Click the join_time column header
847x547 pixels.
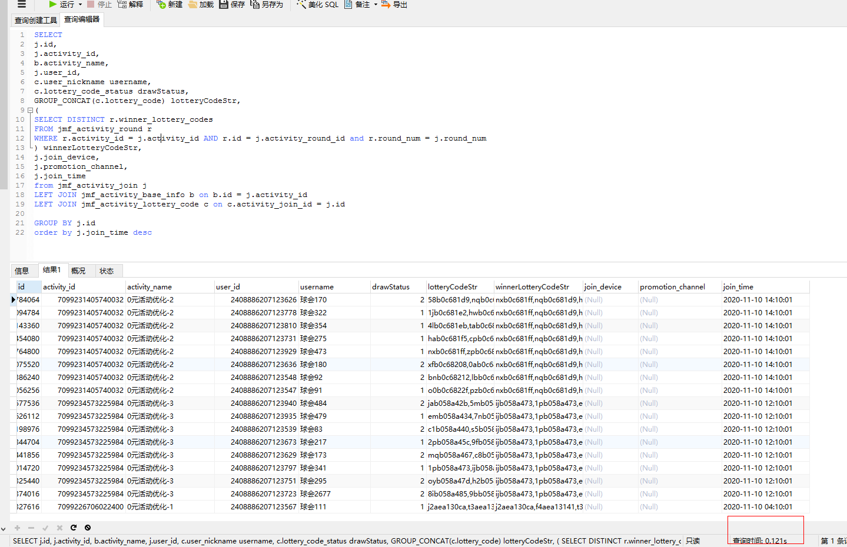pos(766,286)
